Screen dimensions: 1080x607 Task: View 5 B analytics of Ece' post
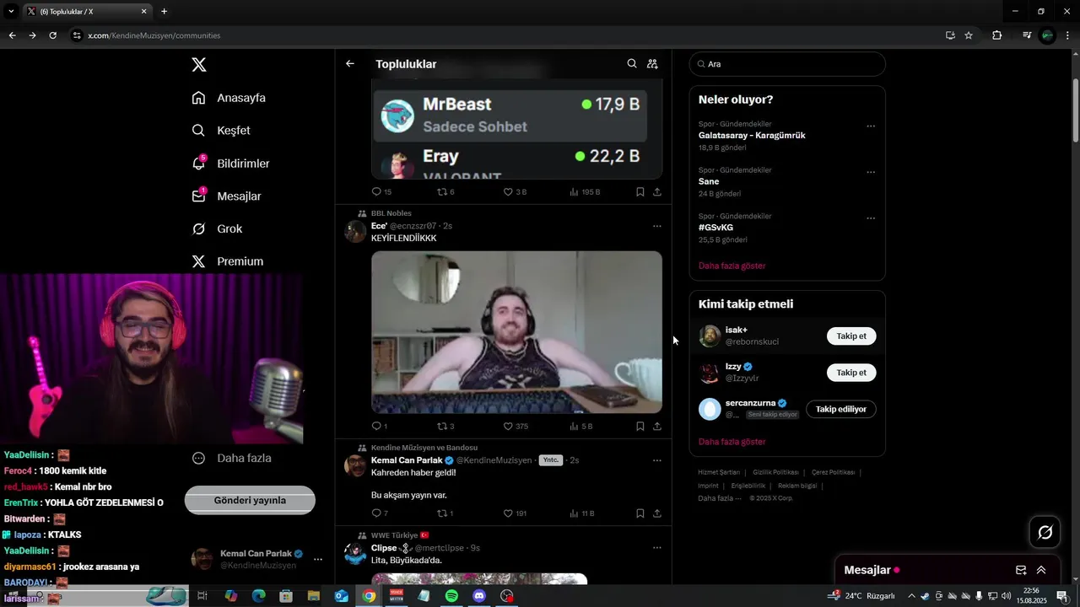[x=581, y=427]
